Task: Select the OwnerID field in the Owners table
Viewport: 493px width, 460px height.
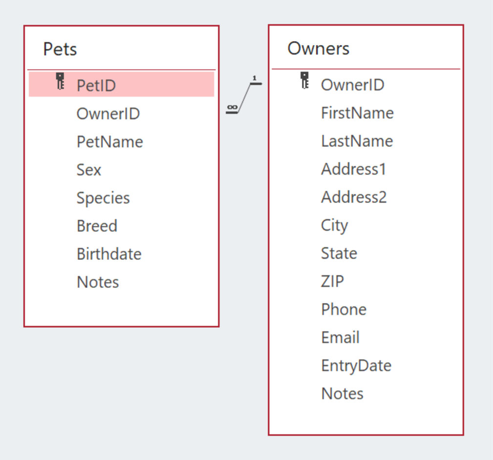Action: [x=365, y=84]
